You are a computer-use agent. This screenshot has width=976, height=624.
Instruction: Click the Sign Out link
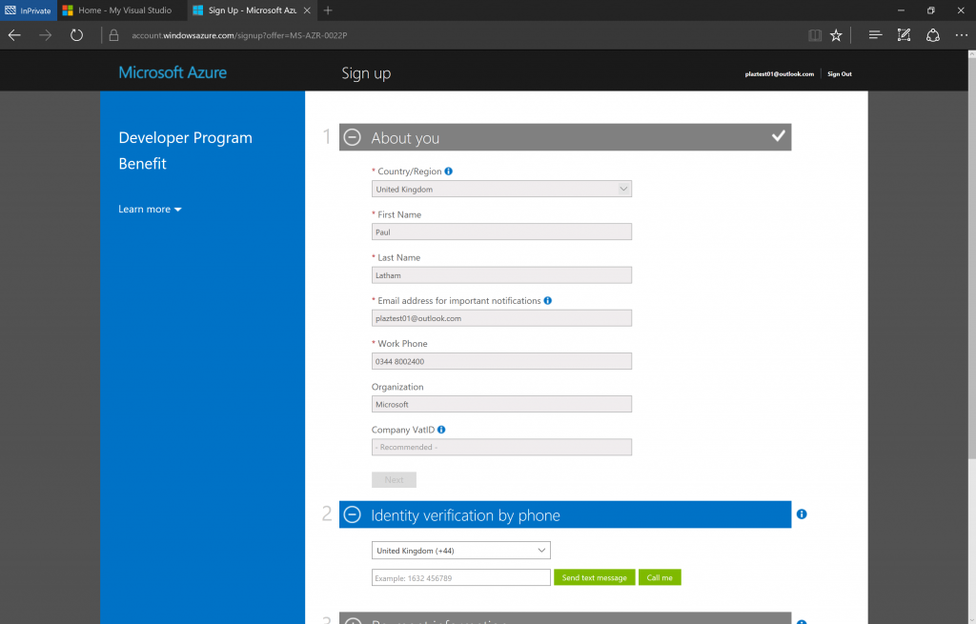tap(840, 74)
